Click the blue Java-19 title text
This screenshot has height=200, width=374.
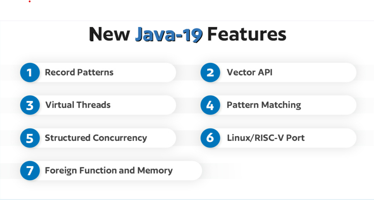[169, 35]
